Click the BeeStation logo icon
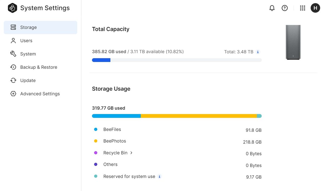Image resolution: width=325 pixels, height=191 pixels. (12, 8)
